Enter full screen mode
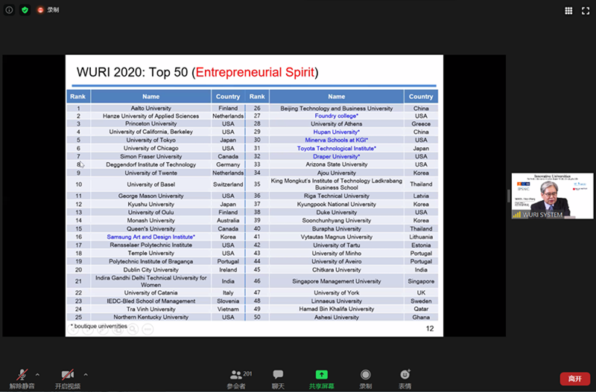 point(586,10)
